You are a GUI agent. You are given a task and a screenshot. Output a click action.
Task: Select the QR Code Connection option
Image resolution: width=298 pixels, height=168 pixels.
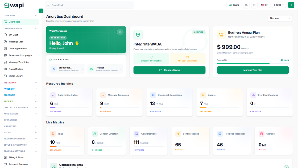(188, 59)
